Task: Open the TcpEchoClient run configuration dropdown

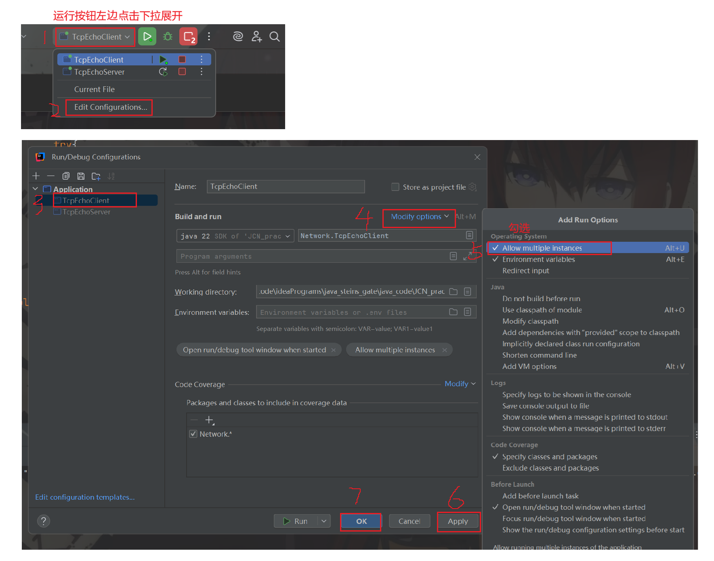Action: tap(95, 37)
